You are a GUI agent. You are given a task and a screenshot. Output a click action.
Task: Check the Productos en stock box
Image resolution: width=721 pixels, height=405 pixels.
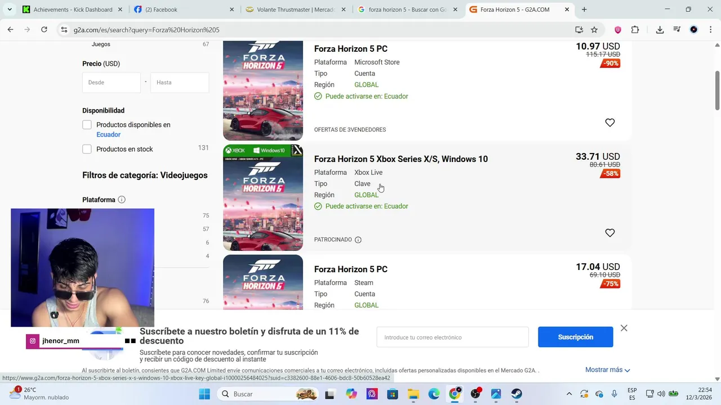[87, 149]
